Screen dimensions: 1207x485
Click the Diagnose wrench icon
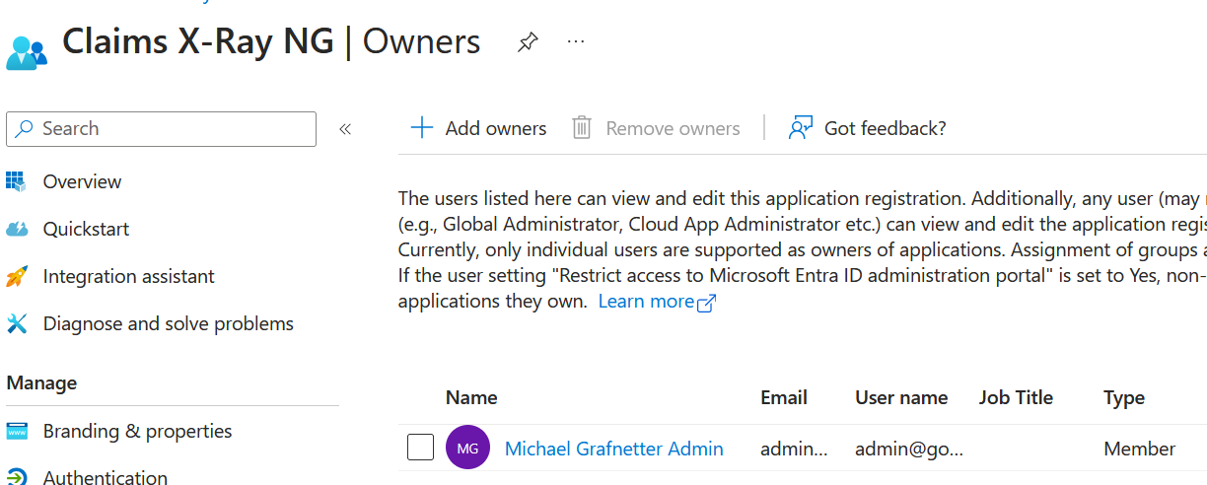click(17, 323)
